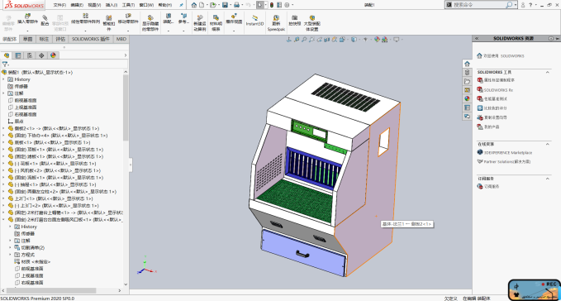
Task: Click the Rebuild traffic light icon
Action: [272, 5]
